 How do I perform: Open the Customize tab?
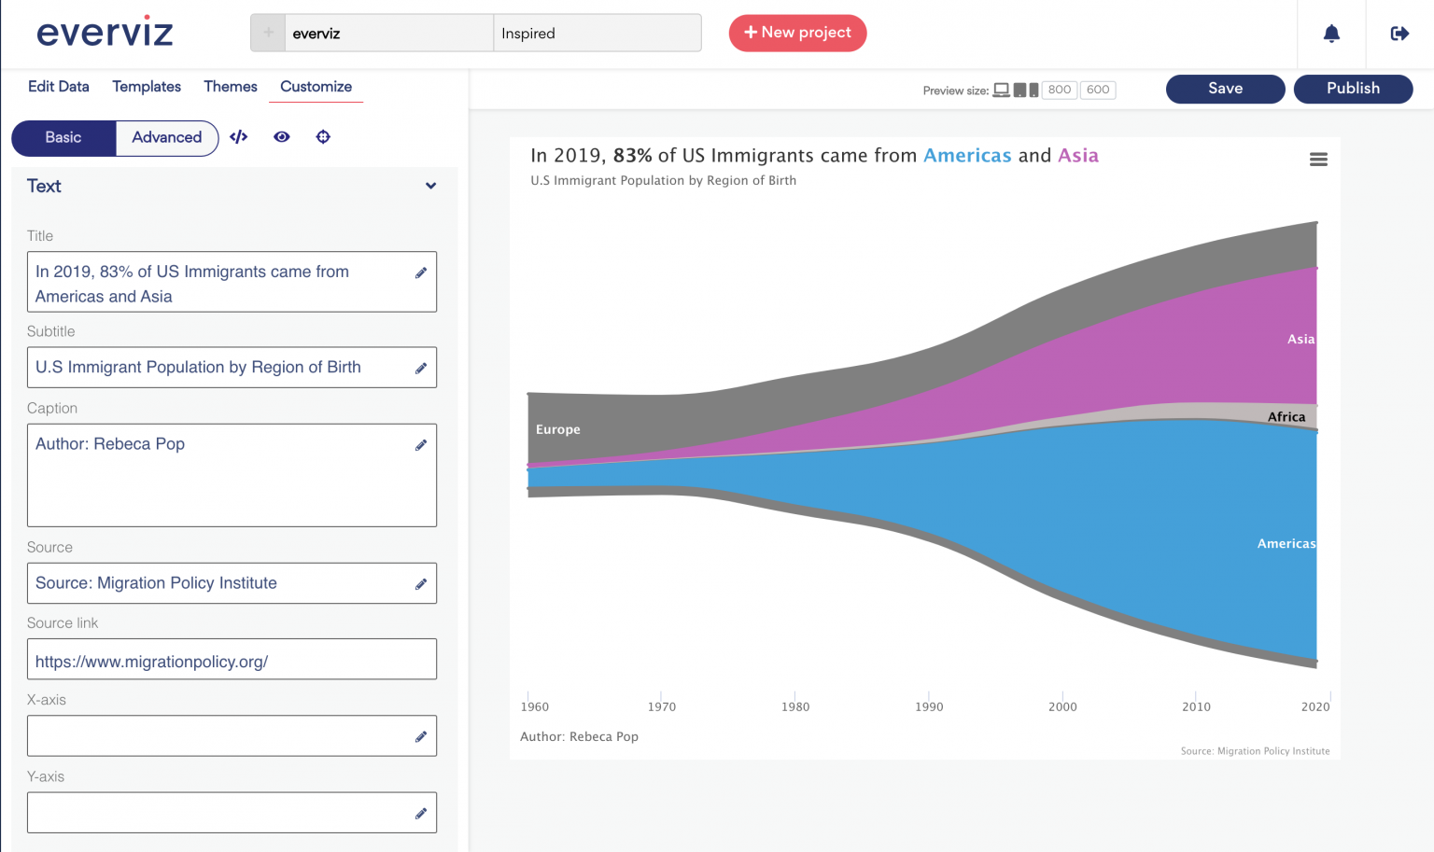tap(316, 86)
